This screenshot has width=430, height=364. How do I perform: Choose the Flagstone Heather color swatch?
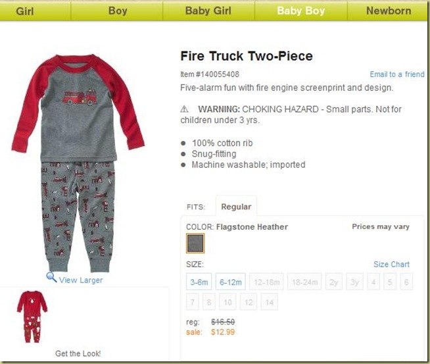pos(195,244)
